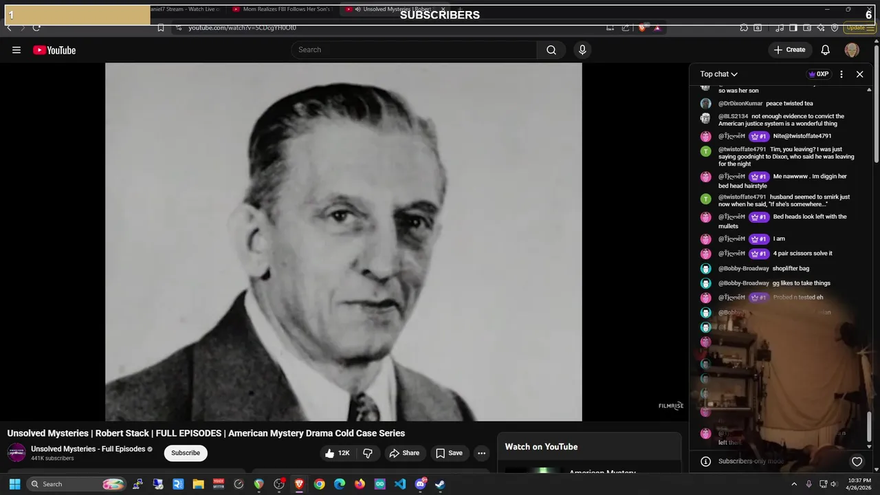Bookmark this page in address bar

(160, 27)
